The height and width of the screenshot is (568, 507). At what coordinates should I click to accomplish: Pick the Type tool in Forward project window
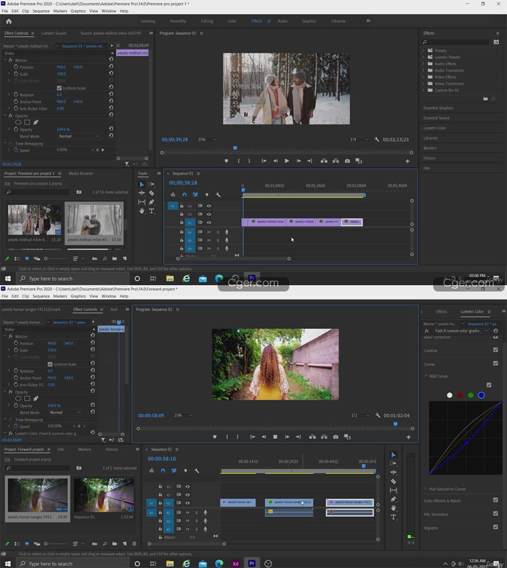tap(394, 517)
